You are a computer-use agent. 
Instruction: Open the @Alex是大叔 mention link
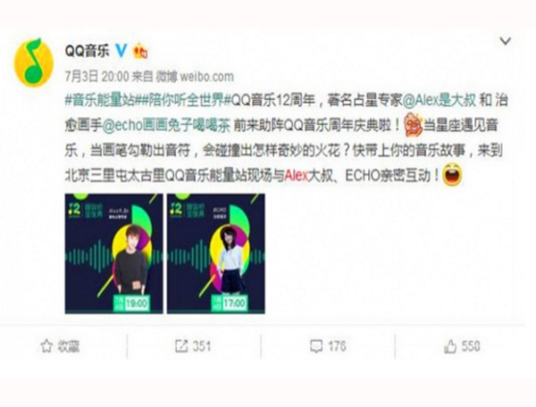[x=440, y=100]
